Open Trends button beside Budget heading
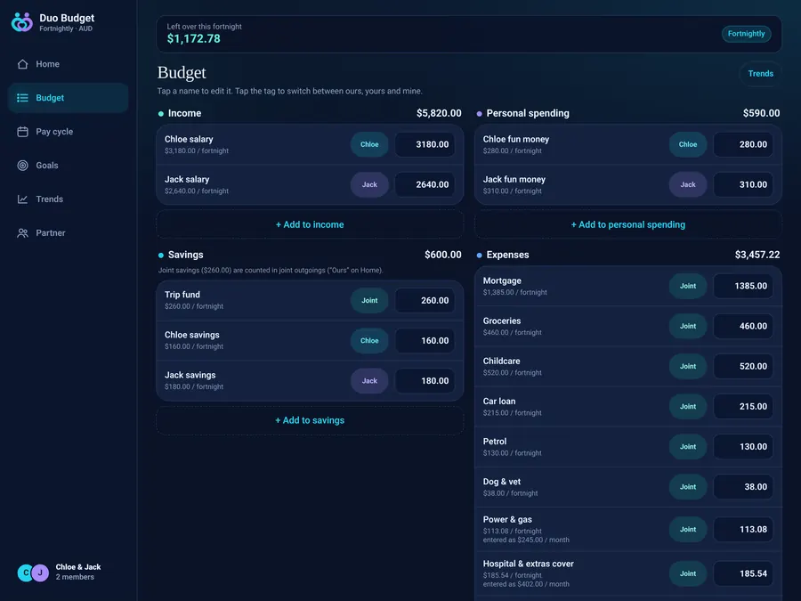Screen dimensions: 801x601 pos(760,74)
